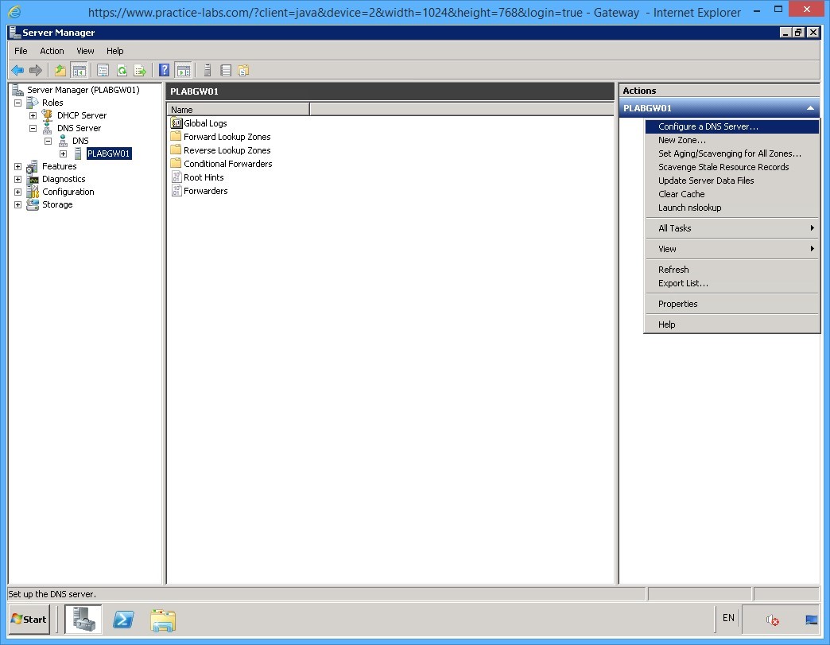Screen dimensions: 830x645
Task: Collapse the DNS Server tree node
Action: click(x=33, y=127)
